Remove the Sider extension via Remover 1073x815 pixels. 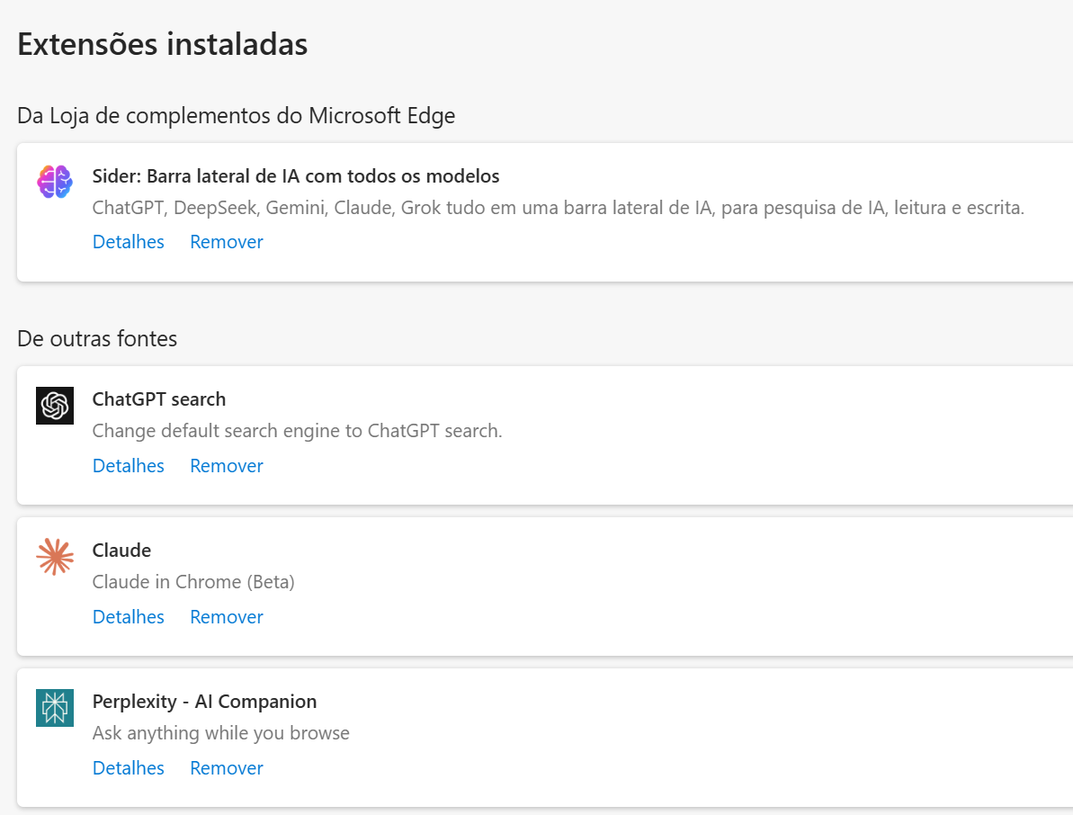pyautogui.click(x=227, y=242)
